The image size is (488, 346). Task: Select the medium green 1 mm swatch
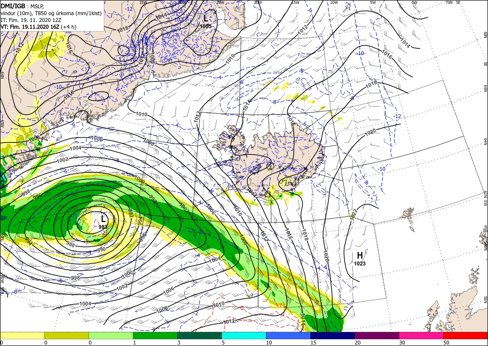(x=155, y=335)
